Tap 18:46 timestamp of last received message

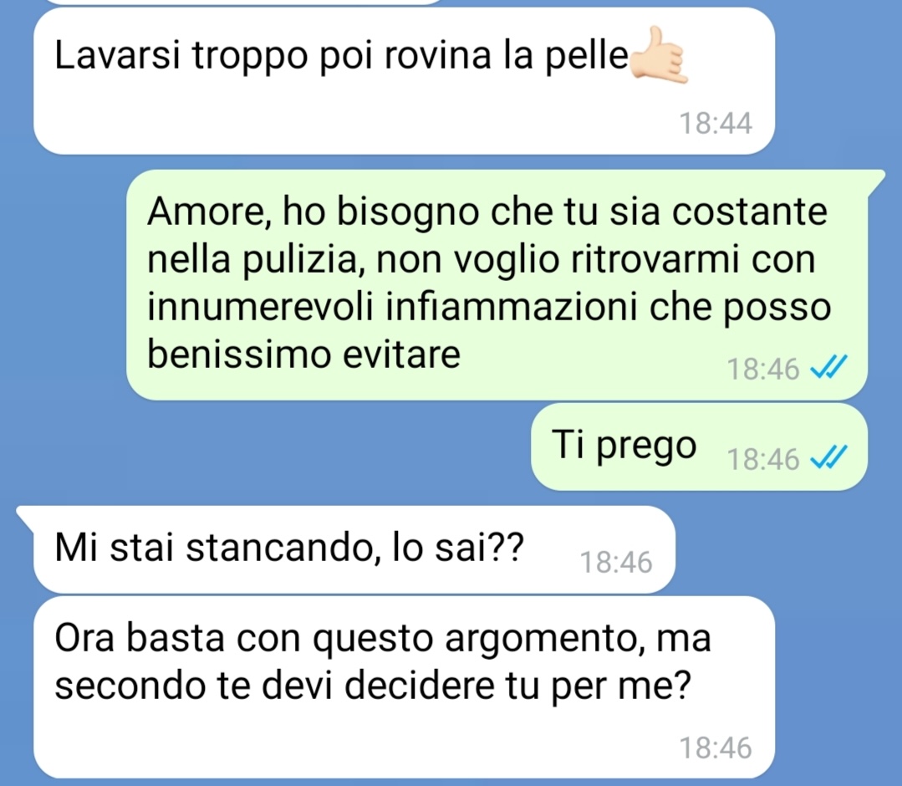tap(716, 748)
